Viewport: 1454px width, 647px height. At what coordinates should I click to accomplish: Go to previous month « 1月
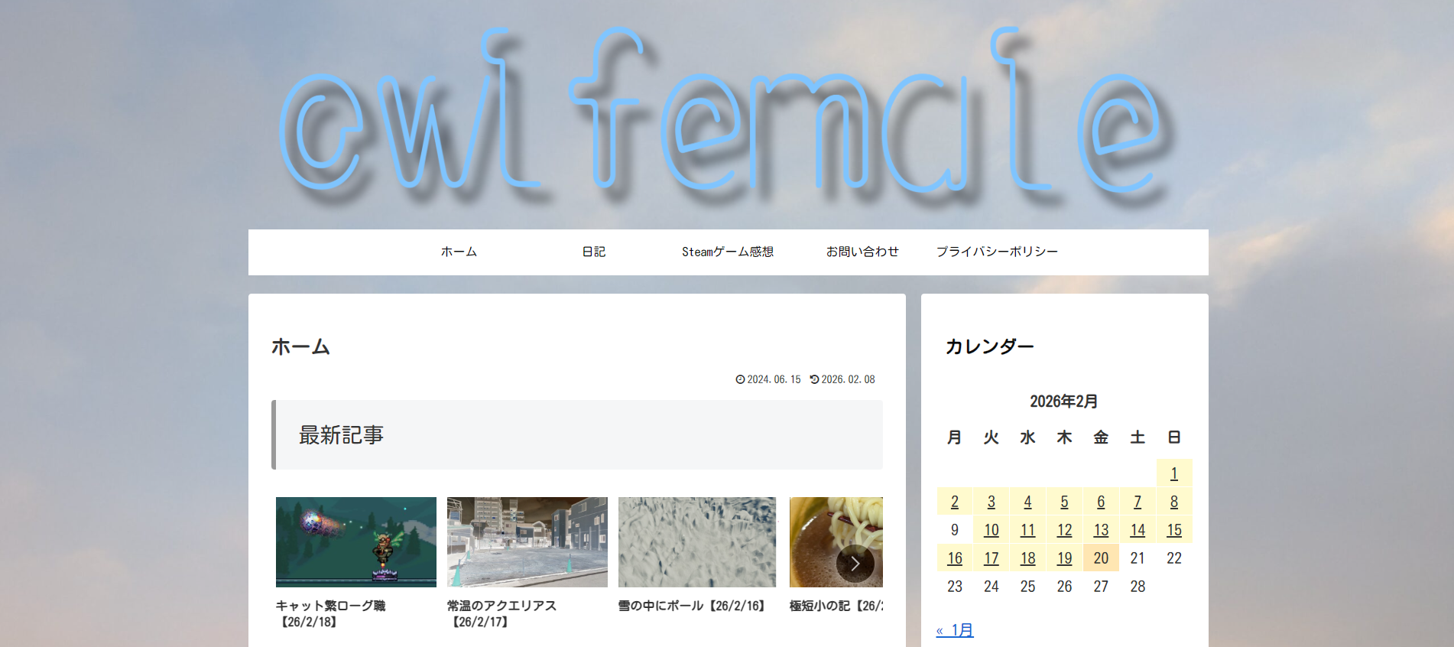point(955,630)
